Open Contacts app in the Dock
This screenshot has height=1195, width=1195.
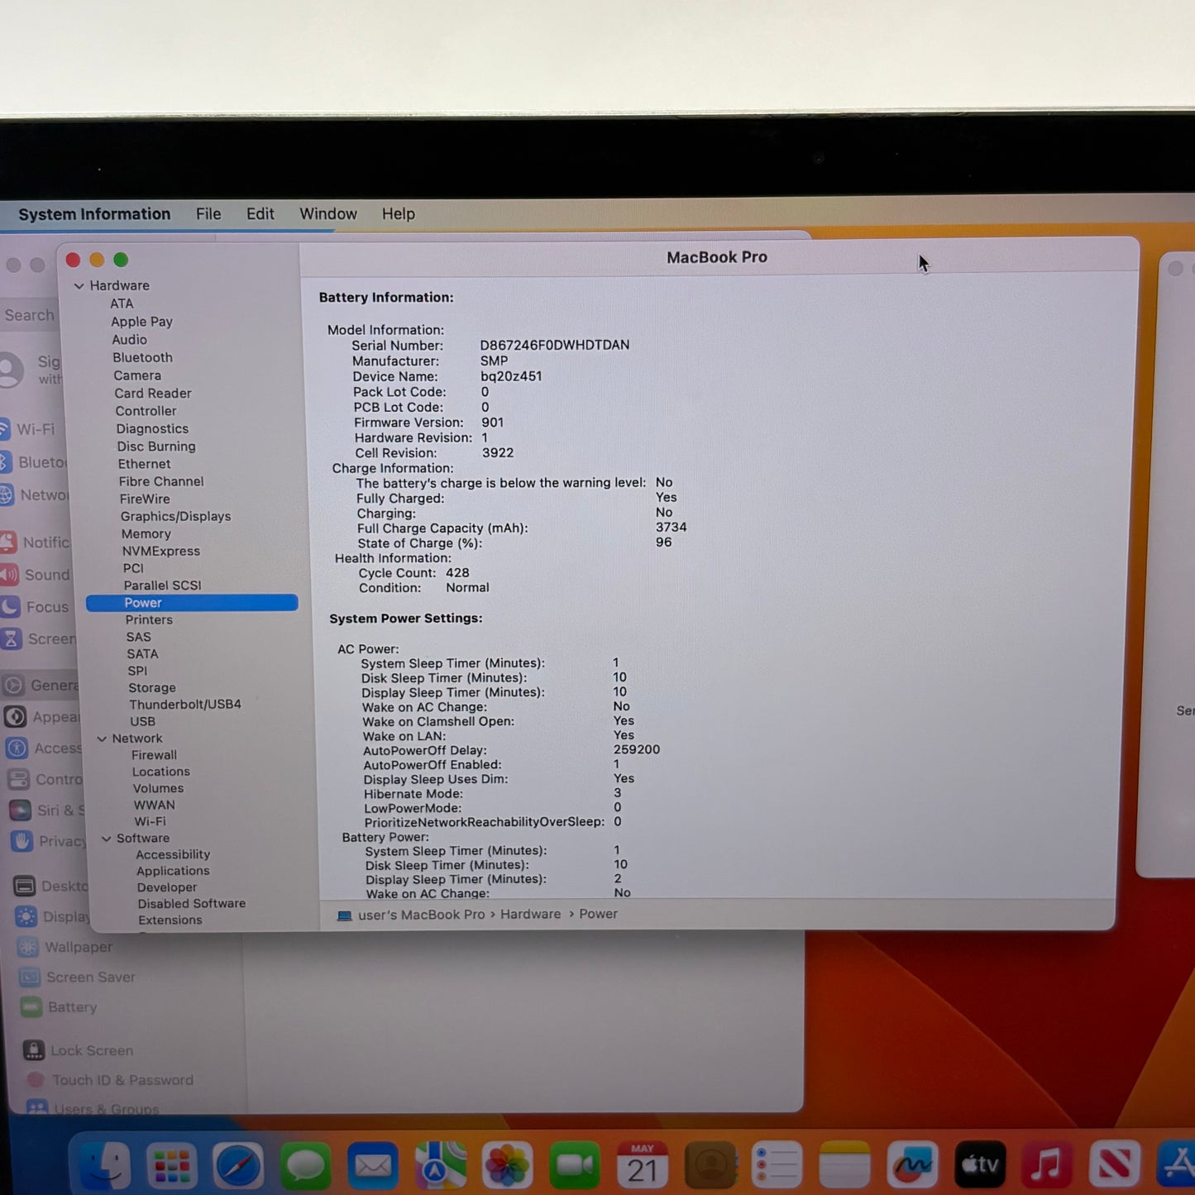710,1165
